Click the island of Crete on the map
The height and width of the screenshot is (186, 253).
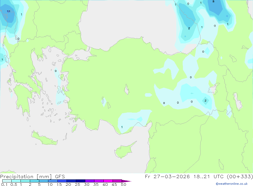[x=44, y=138]
